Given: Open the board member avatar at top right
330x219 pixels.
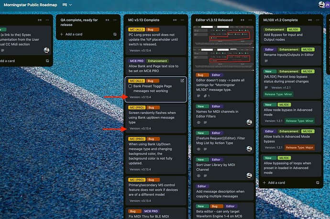Looking at the screenshot, I should 321,4.
